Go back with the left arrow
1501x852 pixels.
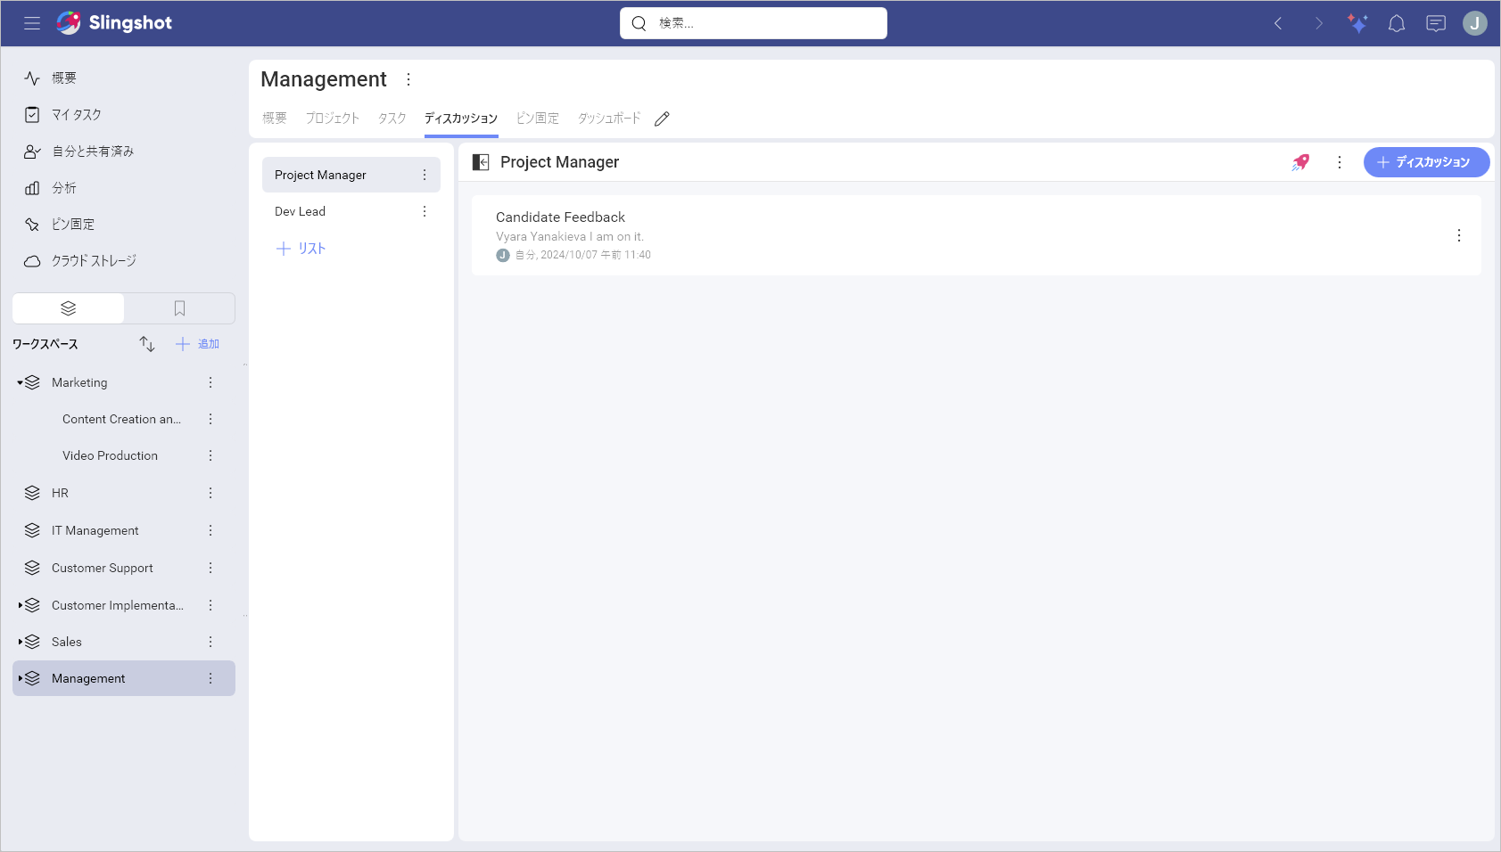click(x=1278, y=24)
